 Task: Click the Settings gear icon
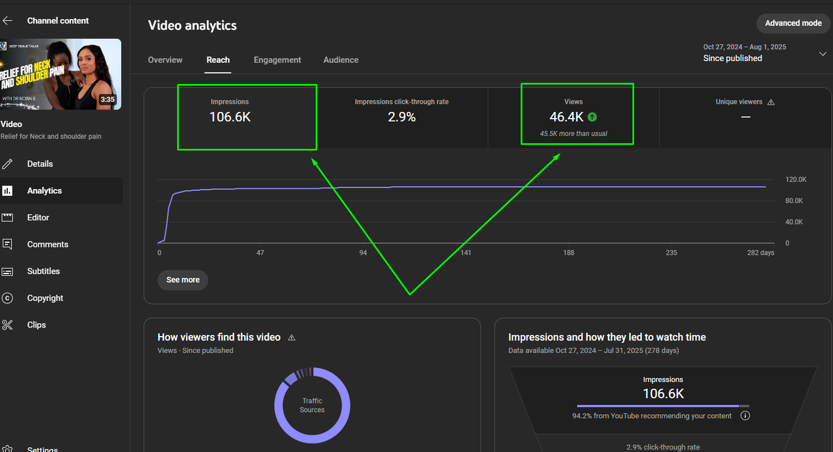(x=7, y=449)
